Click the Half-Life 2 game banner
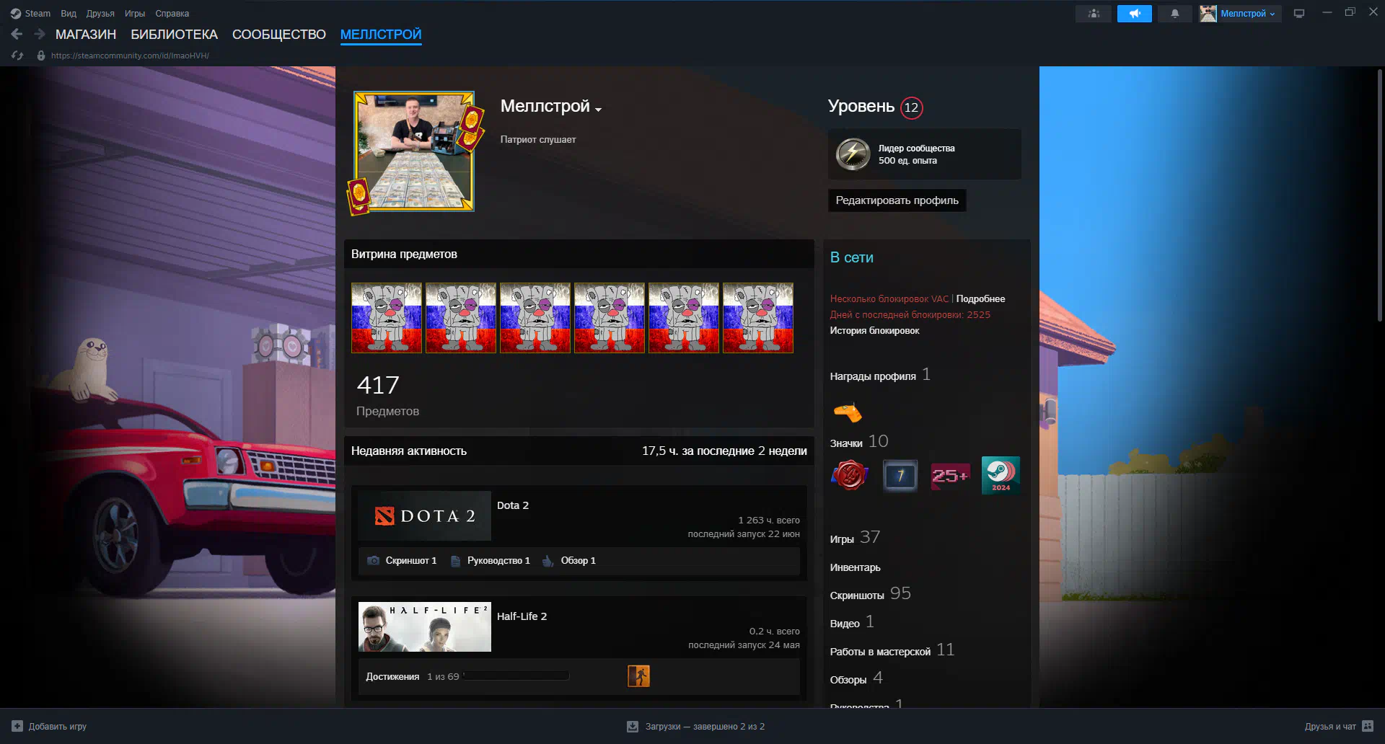This screenshot has height=744, width=1385. coord(425,626)
